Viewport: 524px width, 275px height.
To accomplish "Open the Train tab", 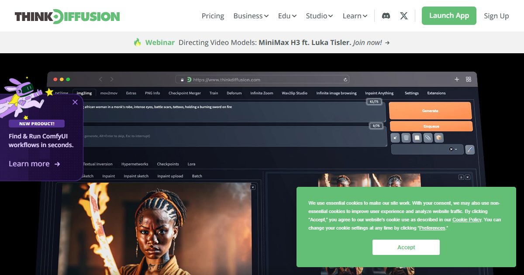I will point(214,93).
